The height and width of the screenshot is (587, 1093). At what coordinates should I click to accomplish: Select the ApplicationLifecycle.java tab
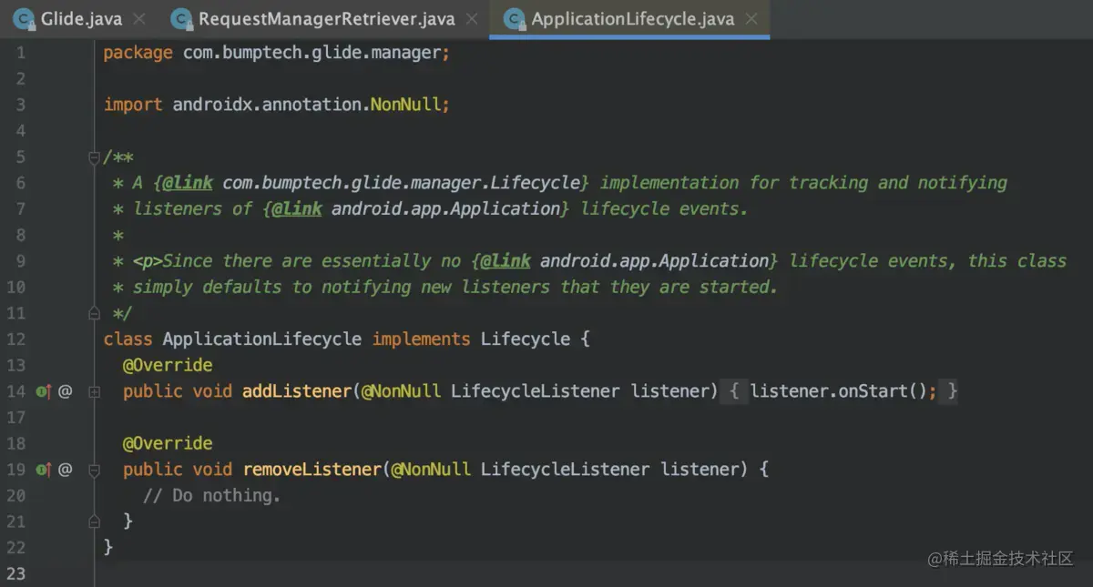coord(630,18)
